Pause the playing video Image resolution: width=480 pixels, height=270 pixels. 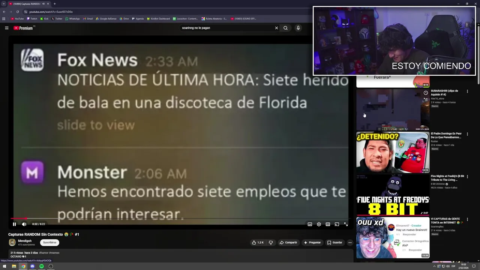click(14, 224)
